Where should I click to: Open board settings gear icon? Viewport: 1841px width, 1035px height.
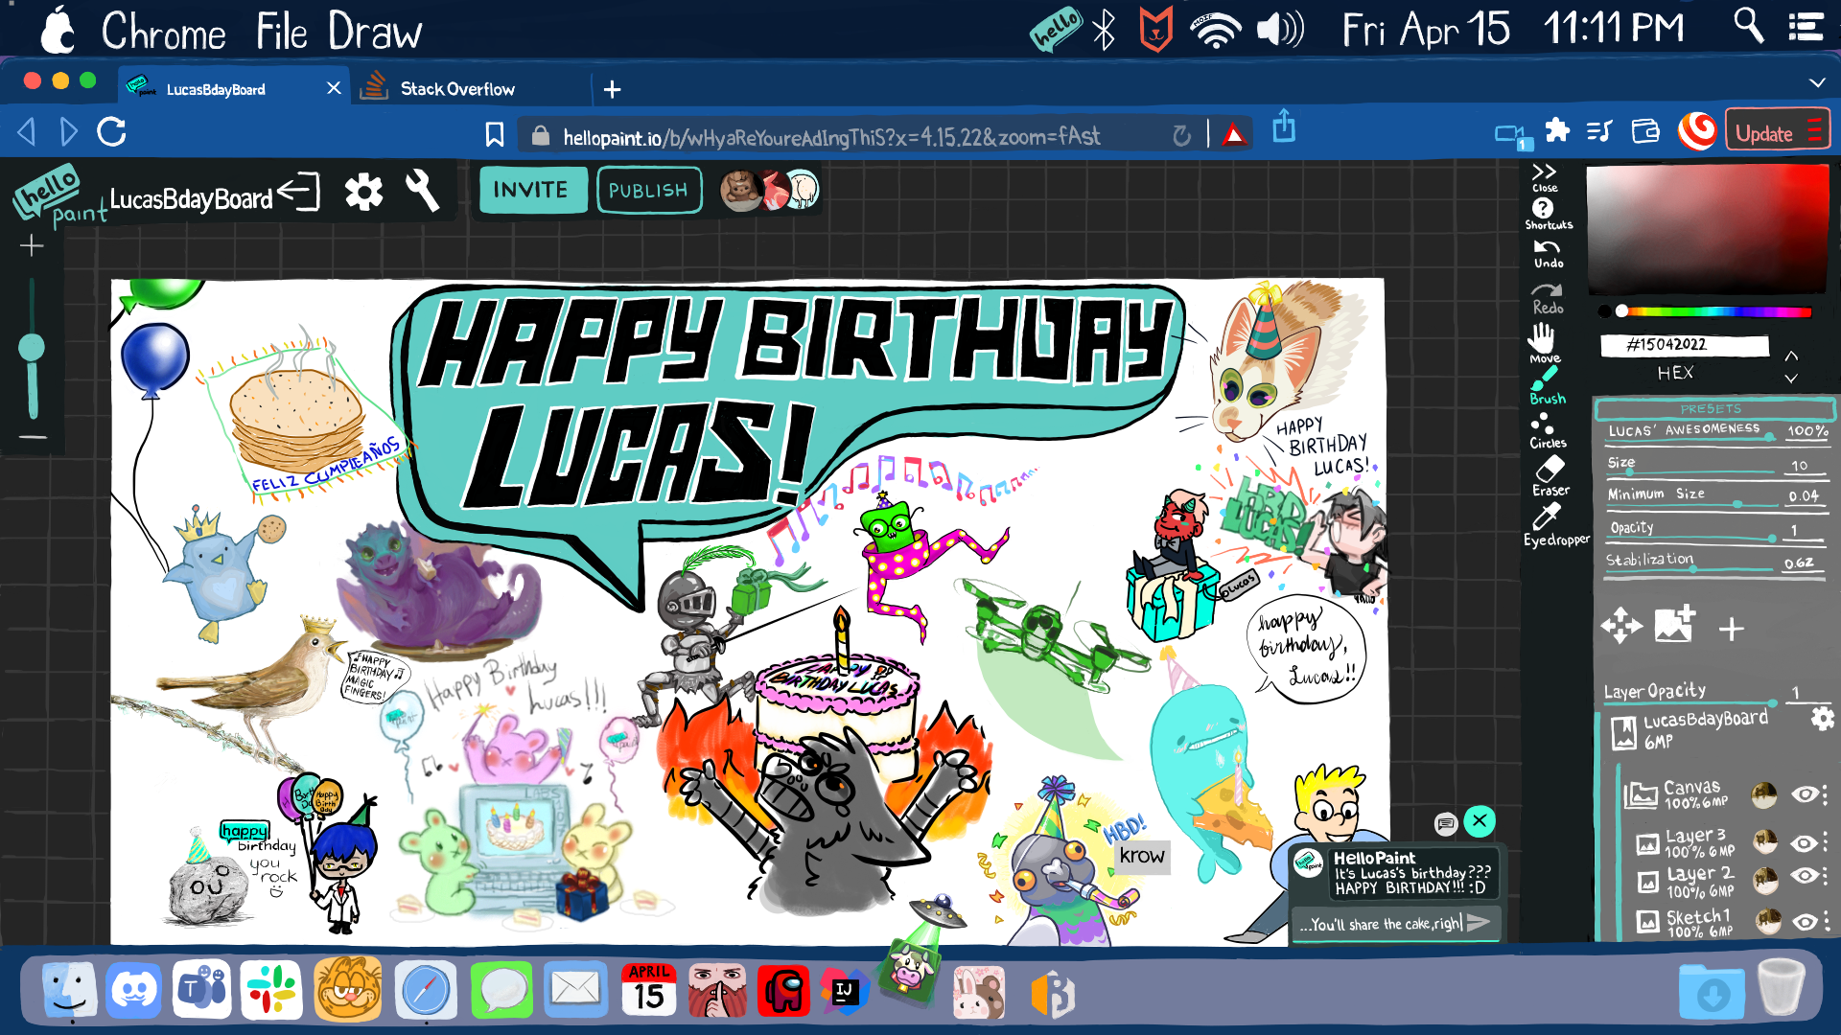tap(363, 193)
